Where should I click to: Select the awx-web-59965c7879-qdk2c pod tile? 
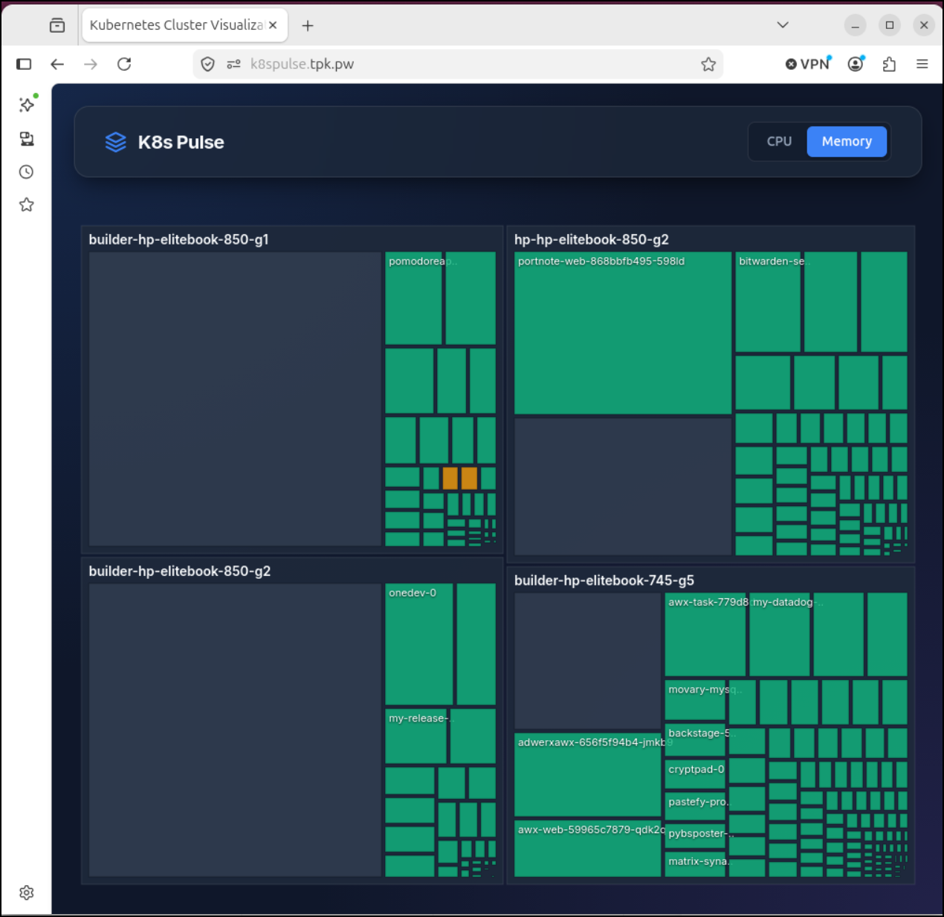588,849
